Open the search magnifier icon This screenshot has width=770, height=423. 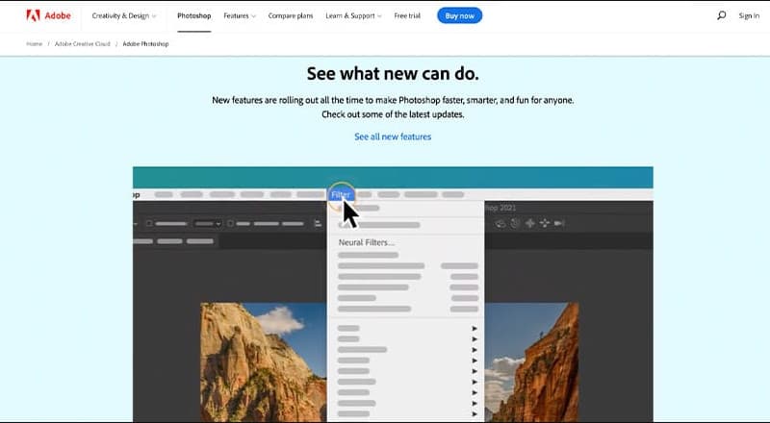point(721,15)
